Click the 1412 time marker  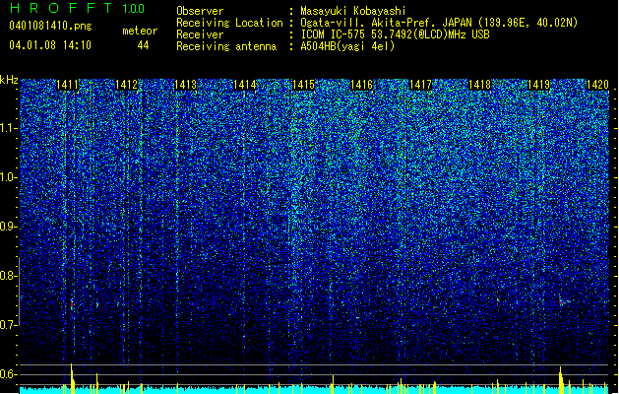pos(126,85)
